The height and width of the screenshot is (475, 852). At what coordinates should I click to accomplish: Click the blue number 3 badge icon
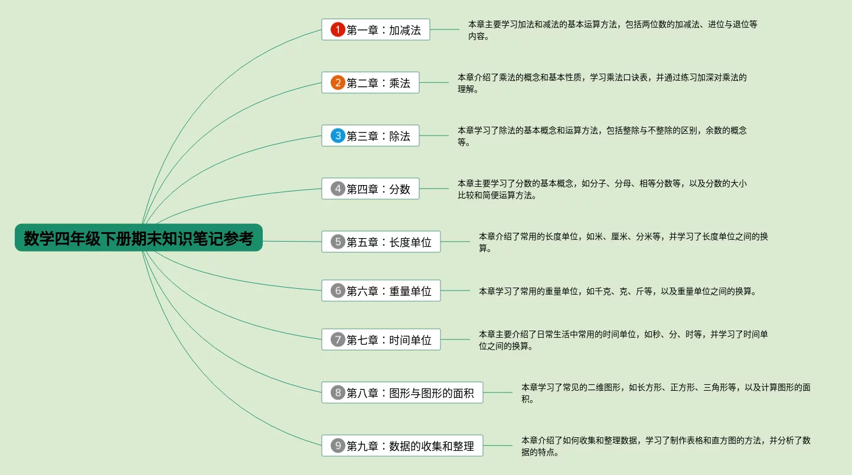coord(337,136)
